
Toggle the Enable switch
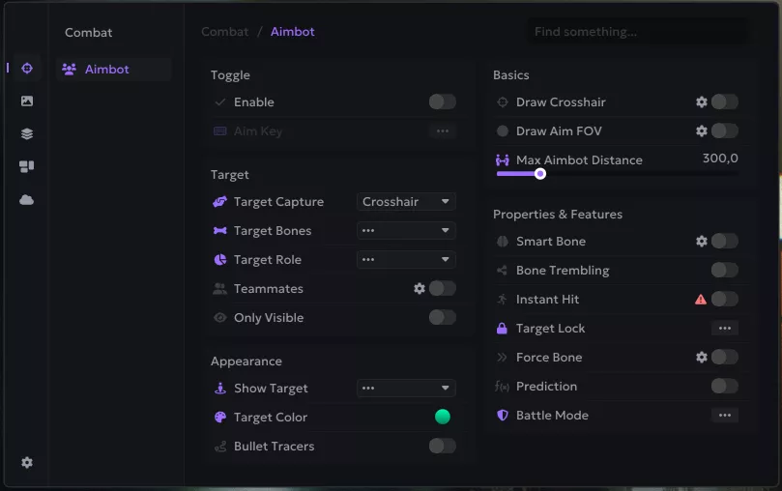click(442, 102)
